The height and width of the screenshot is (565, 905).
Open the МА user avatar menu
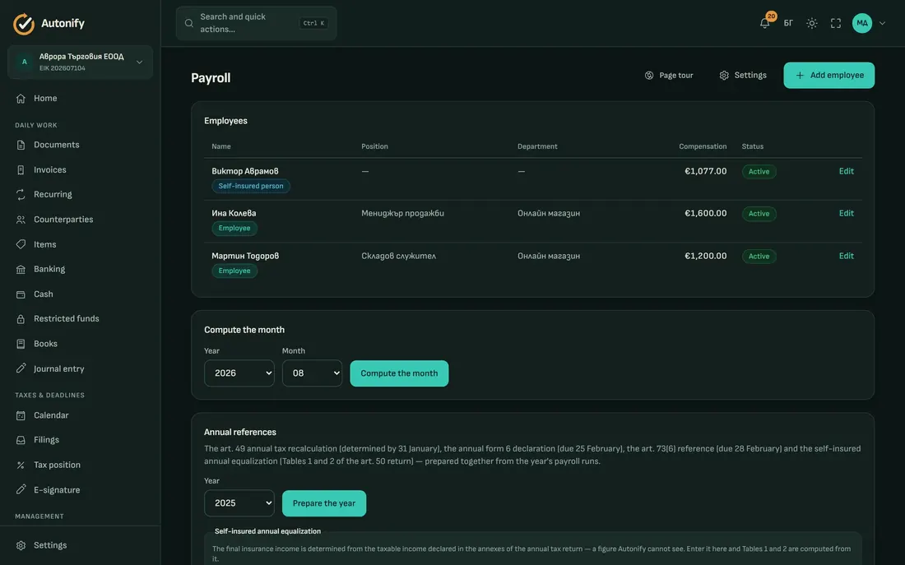coord(861,23)
